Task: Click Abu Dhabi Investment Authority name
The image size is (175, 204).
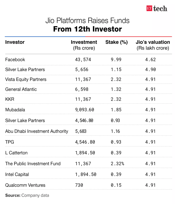Action: tap(37, 131)
